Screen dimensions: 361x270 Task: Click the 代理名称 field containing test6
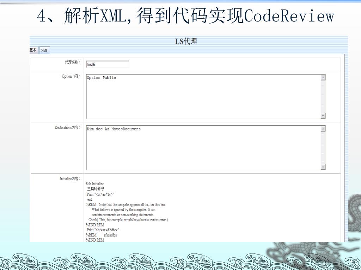[108, 64]
